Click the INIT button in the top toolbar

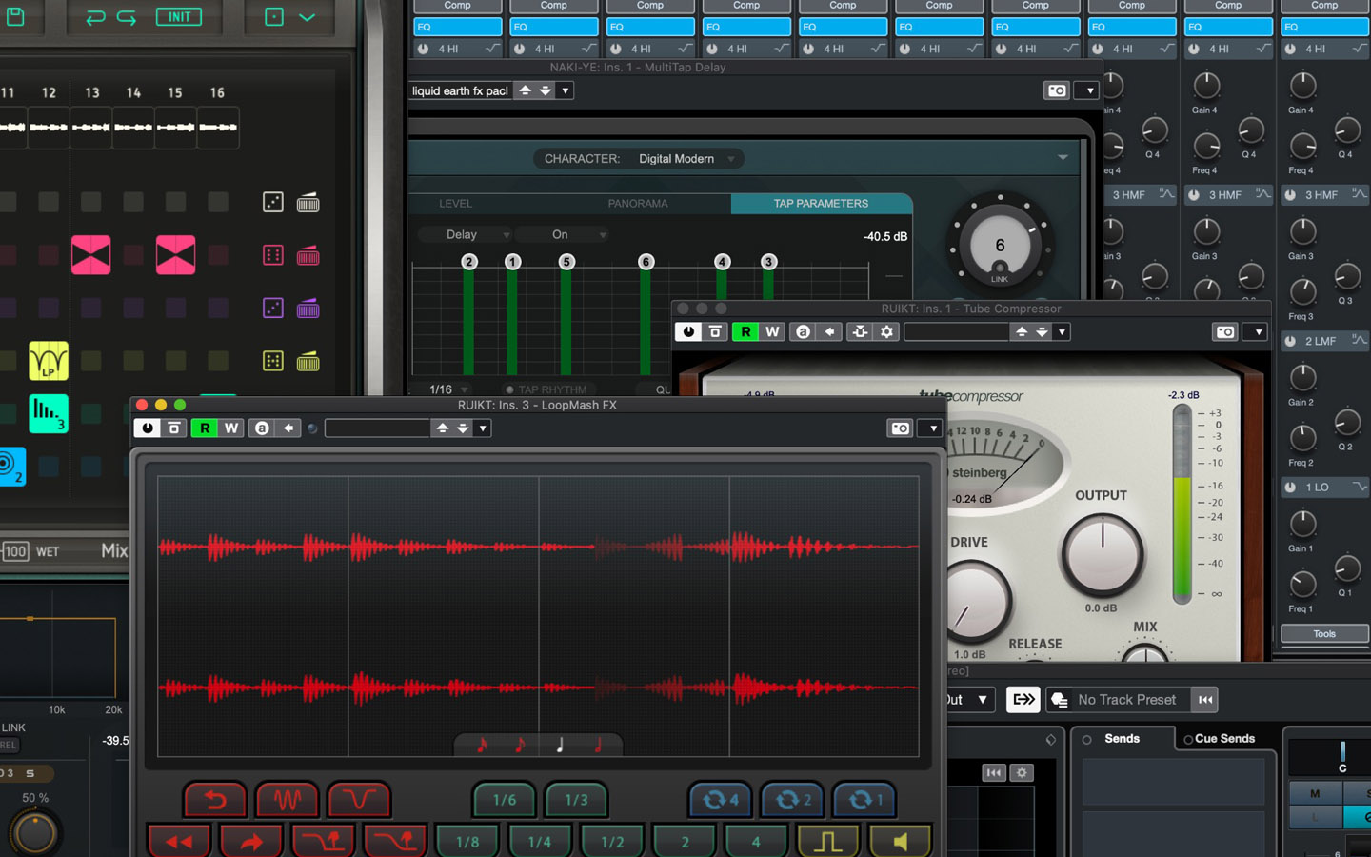(179, 17)
